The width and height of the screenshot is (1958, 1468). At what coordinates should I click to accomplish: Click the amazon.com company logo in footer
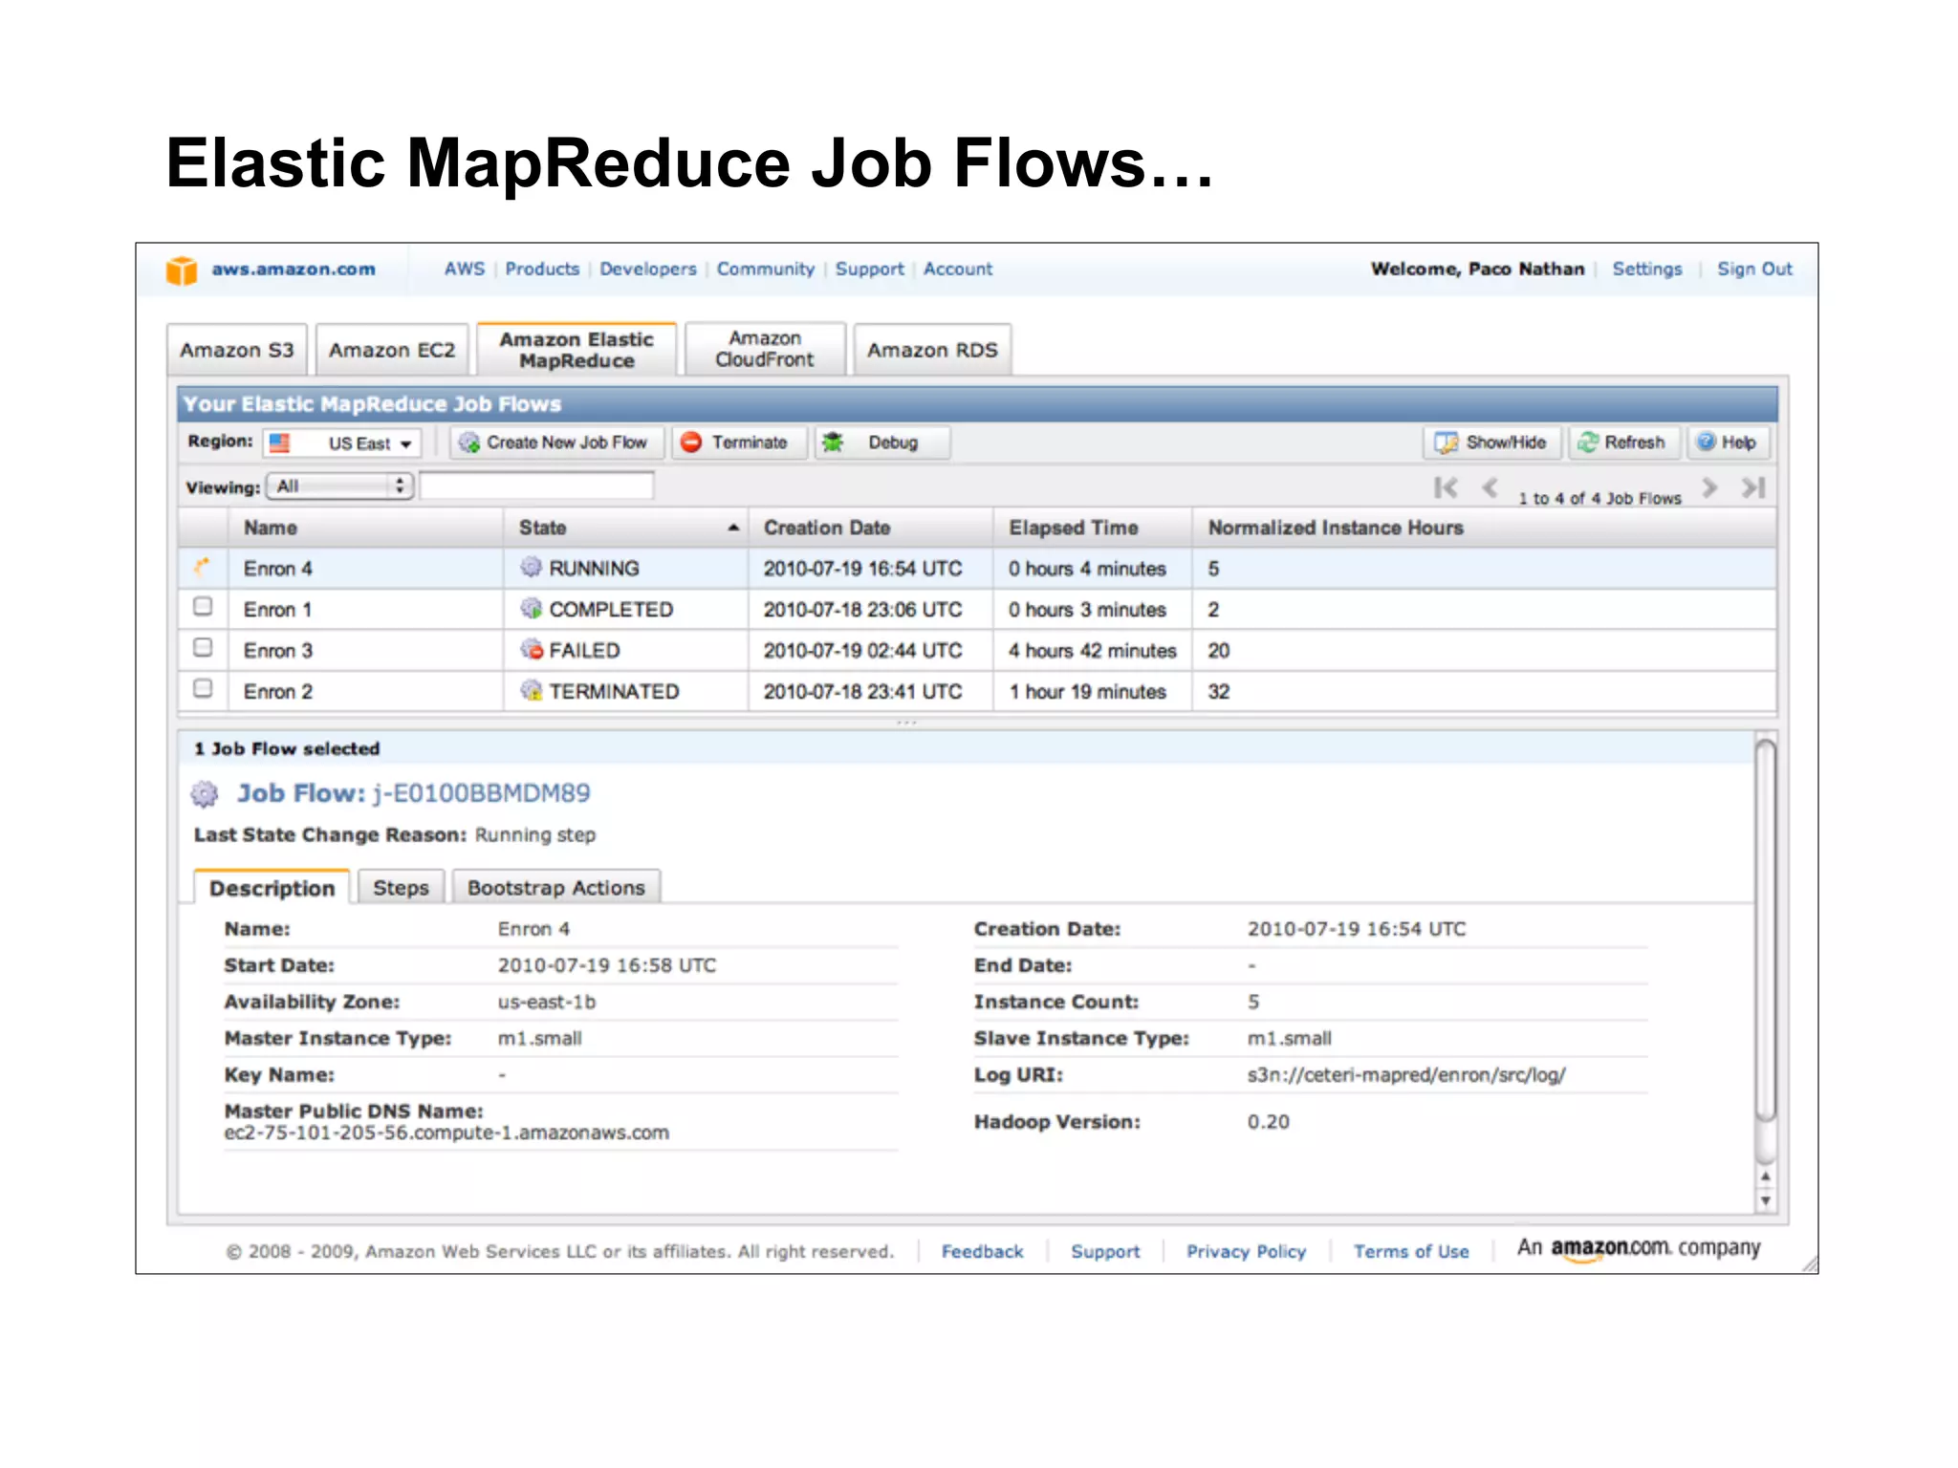pyautogui.click(x=1639, y=1249)
